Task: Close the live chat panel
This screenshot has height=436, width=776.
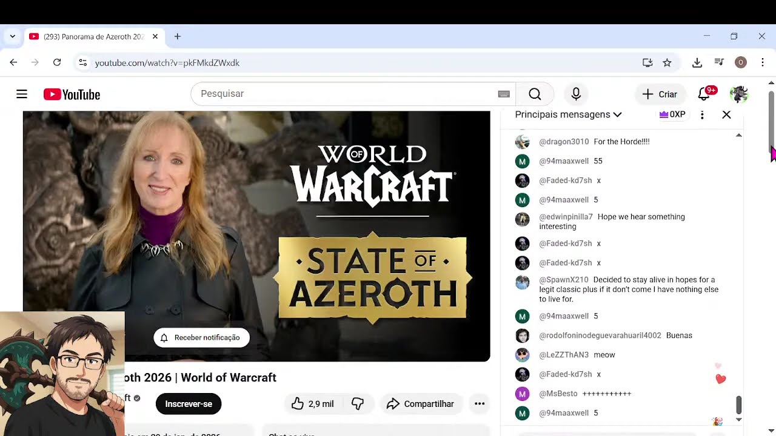Action: tap(726, 114)
